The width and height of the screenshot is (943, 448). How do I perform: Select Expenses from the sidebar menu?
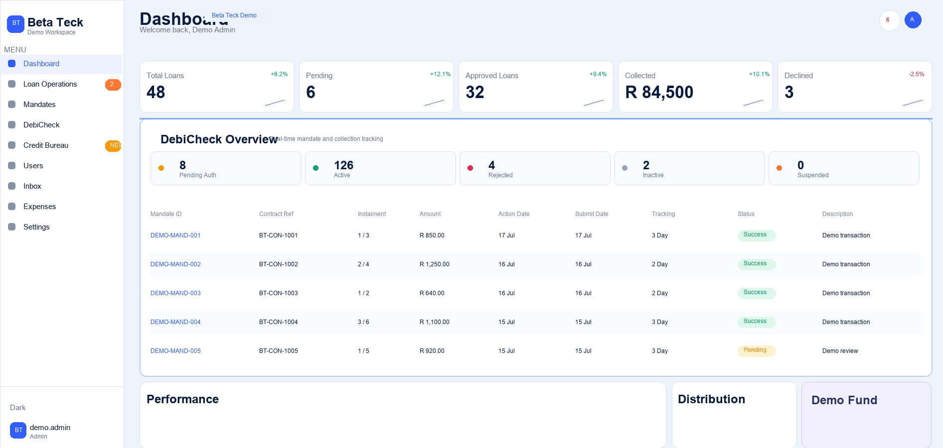61,207
